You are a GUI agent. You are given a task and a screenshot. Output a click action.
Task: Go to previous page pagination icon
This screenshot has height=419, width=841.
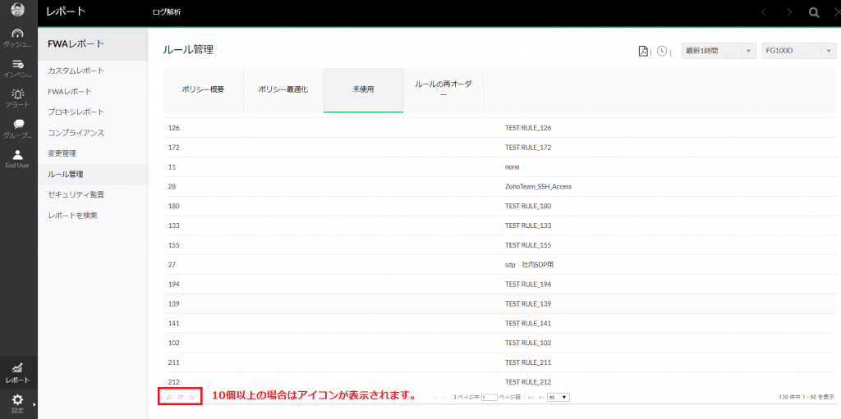coord(444,397)
